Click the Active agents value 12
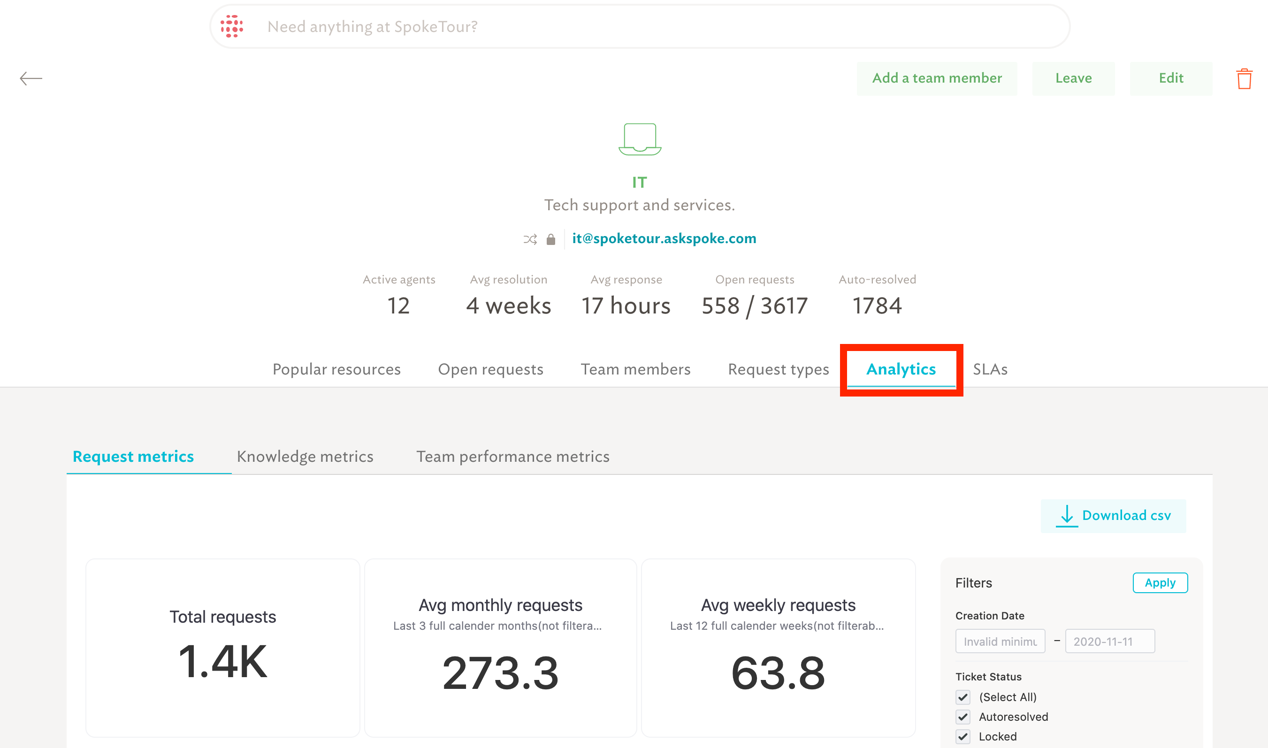 (398, 305)
